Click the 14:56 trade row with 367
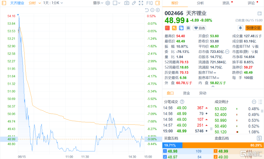This screenshot has width=264, height=159. [186, 108]
